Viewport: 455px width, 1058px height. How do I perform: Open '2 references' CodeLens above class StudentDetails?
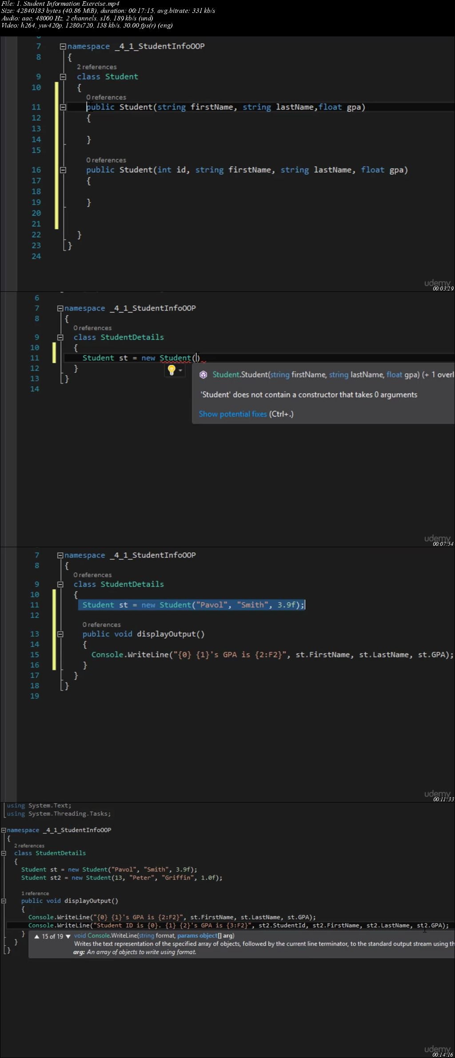coord(29,846)
